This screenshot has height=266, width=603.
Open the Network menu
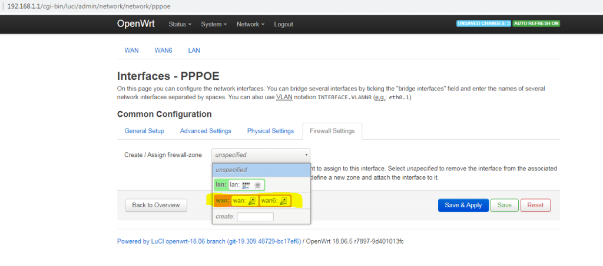point(250,24)
